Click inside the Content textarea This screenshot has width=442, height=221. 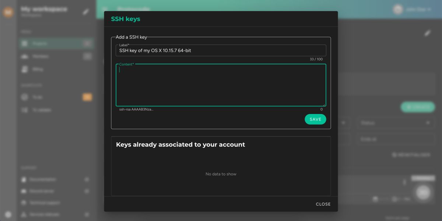point(221,85)
